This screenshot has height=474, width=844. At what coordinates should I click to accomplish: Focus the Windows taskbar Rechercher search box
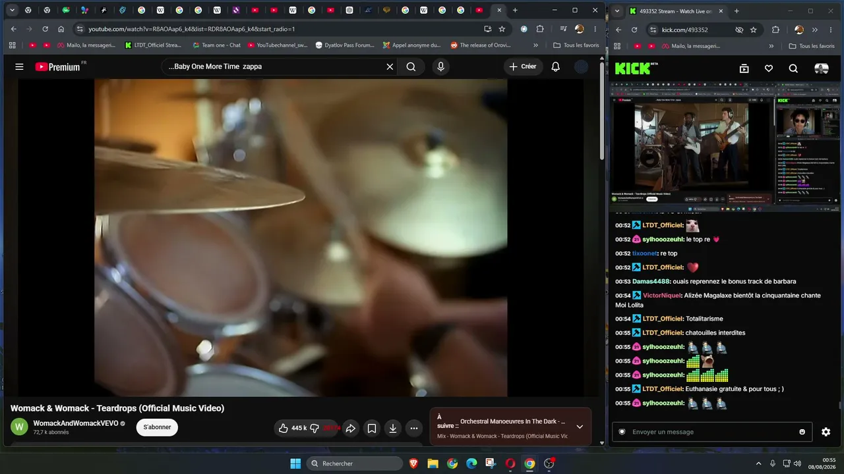click(x=356, y=463)
